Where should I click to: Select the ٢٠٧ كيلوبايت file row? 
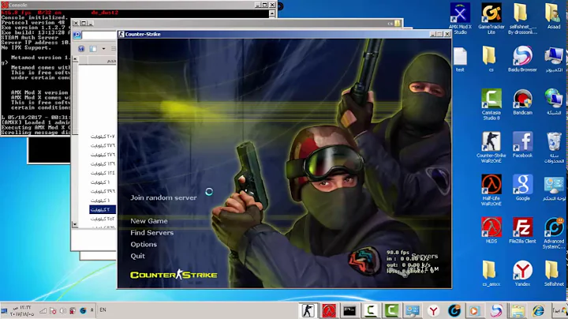(x=103, y=137)
